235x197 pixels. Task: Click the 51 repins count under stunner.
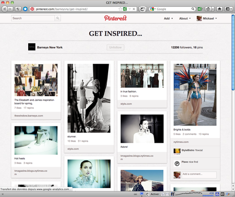83,141
